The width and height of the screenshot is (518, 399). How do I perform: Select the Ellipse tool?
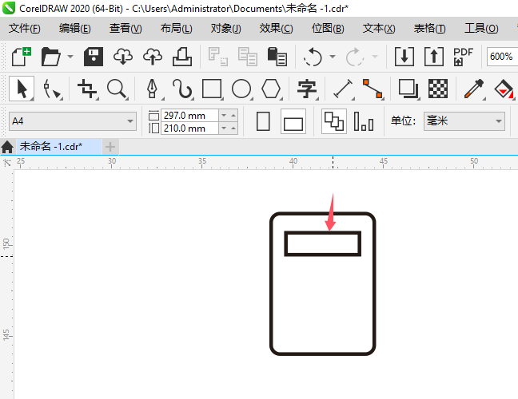241,89
